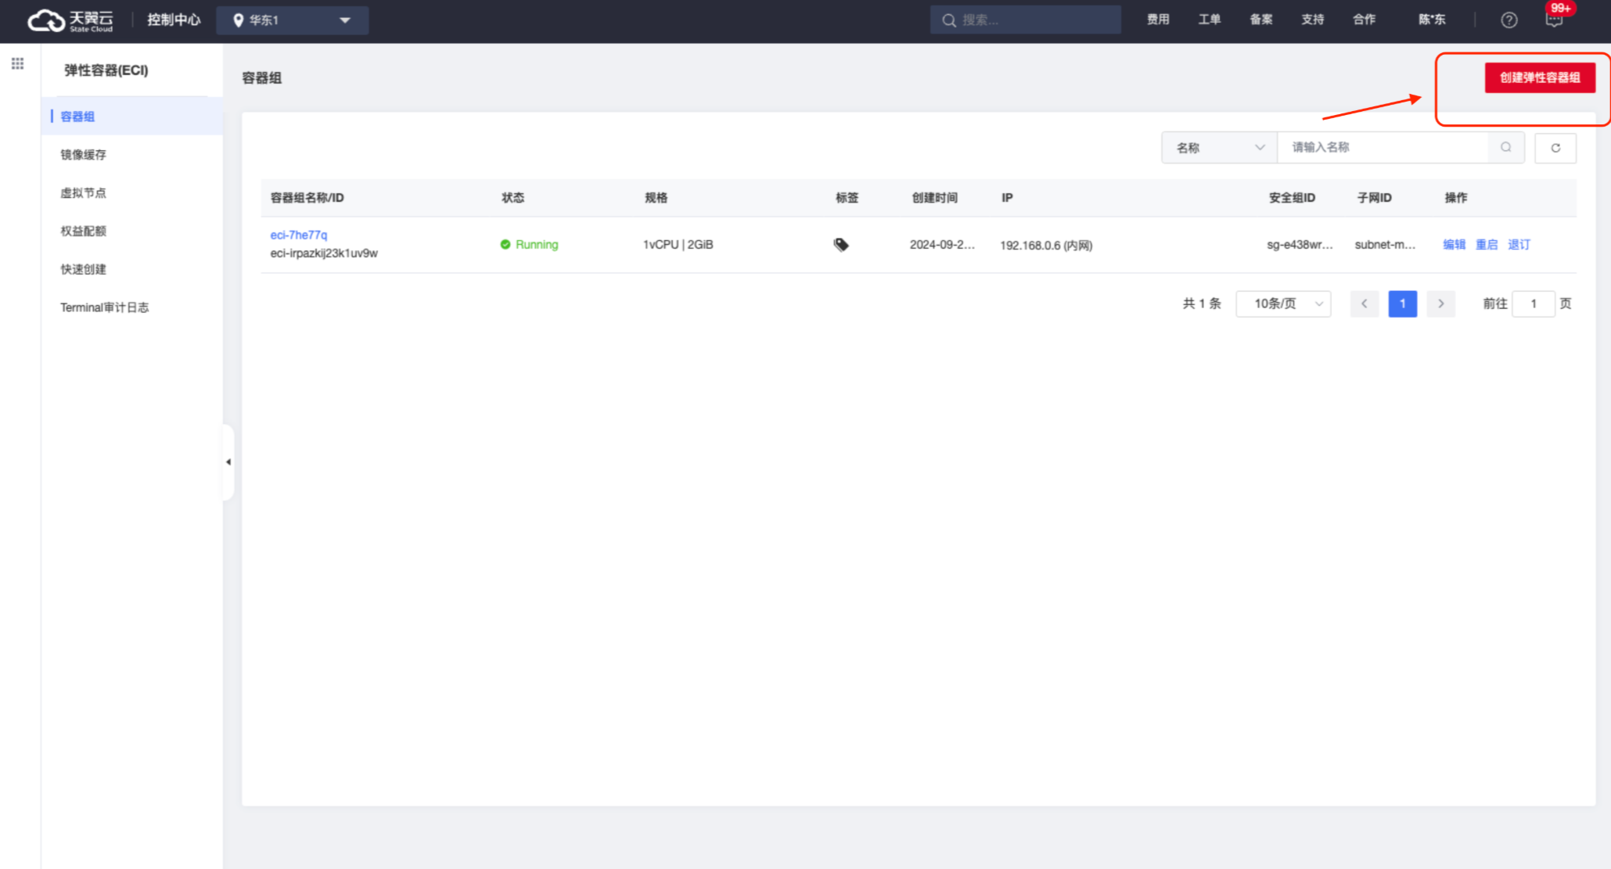Open the 华东1 region dropdown
1611x869 pixels.
[293, 20]
